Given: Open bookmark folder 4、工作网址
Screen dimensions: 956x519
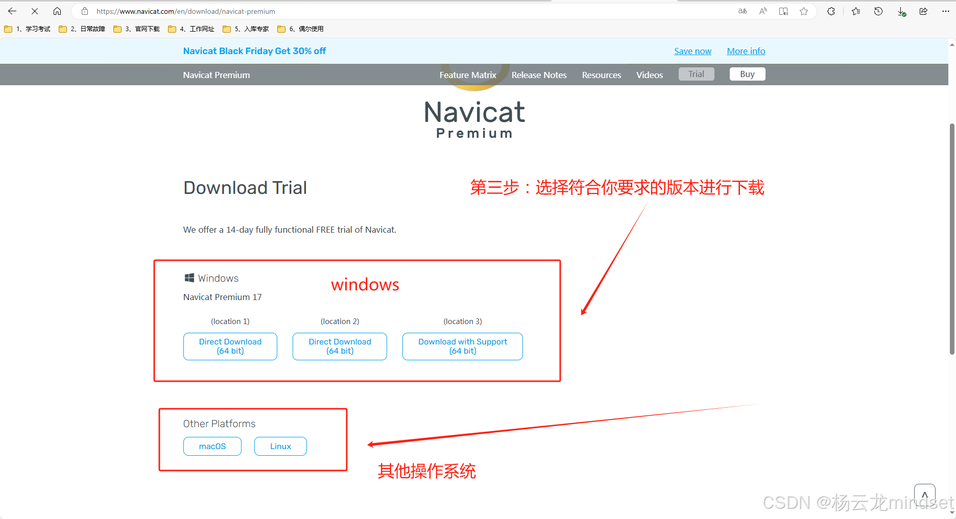Looking at the screenshot, I should [192, 29].
